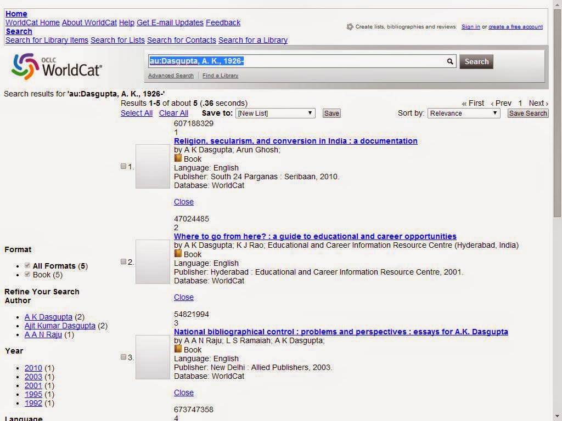Go to Prev results page

pyautogui.click(x=501, y=103)
